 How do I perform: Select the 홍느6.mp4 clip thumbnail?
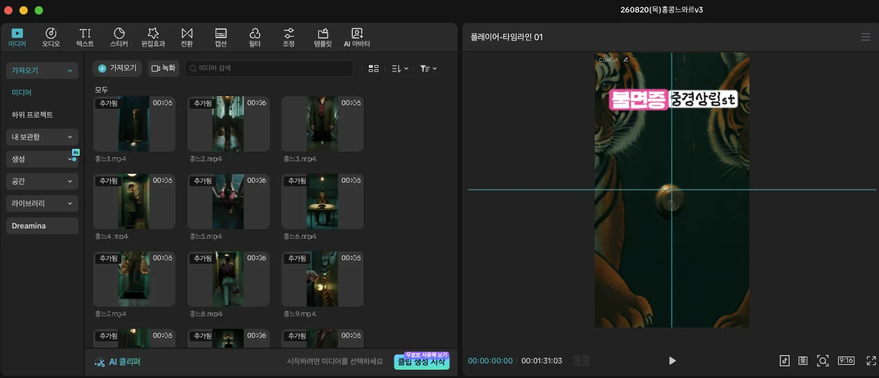tap(322, 201)
